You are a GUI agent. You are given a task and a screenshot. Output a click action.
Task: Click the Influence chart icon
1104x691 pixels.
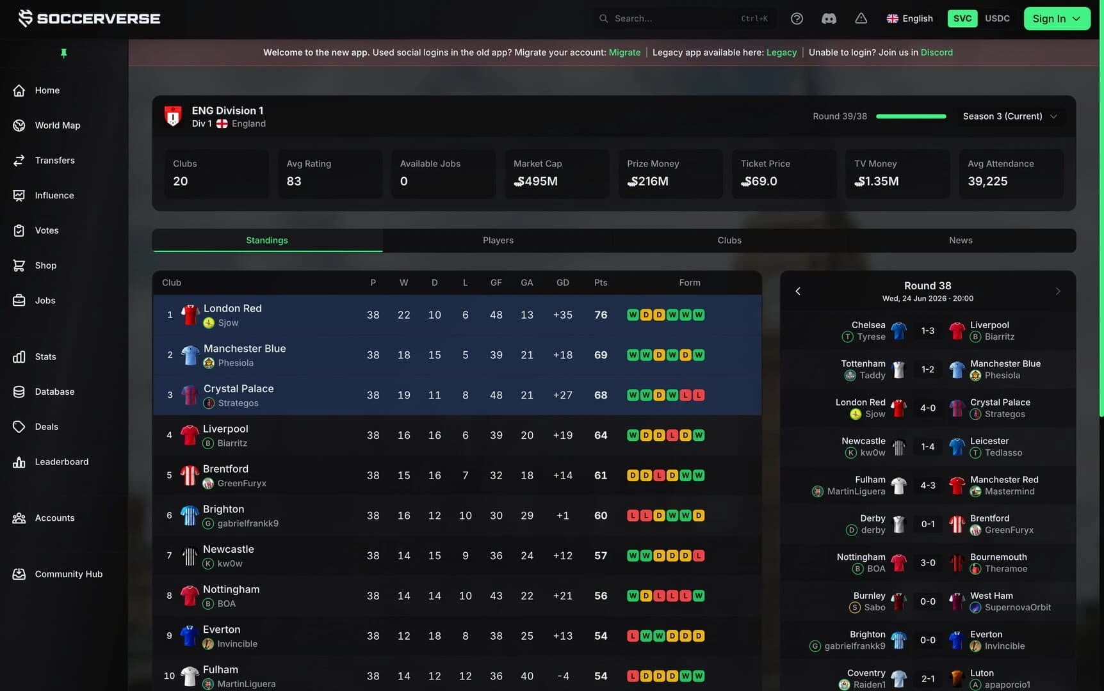click(19, 195)
